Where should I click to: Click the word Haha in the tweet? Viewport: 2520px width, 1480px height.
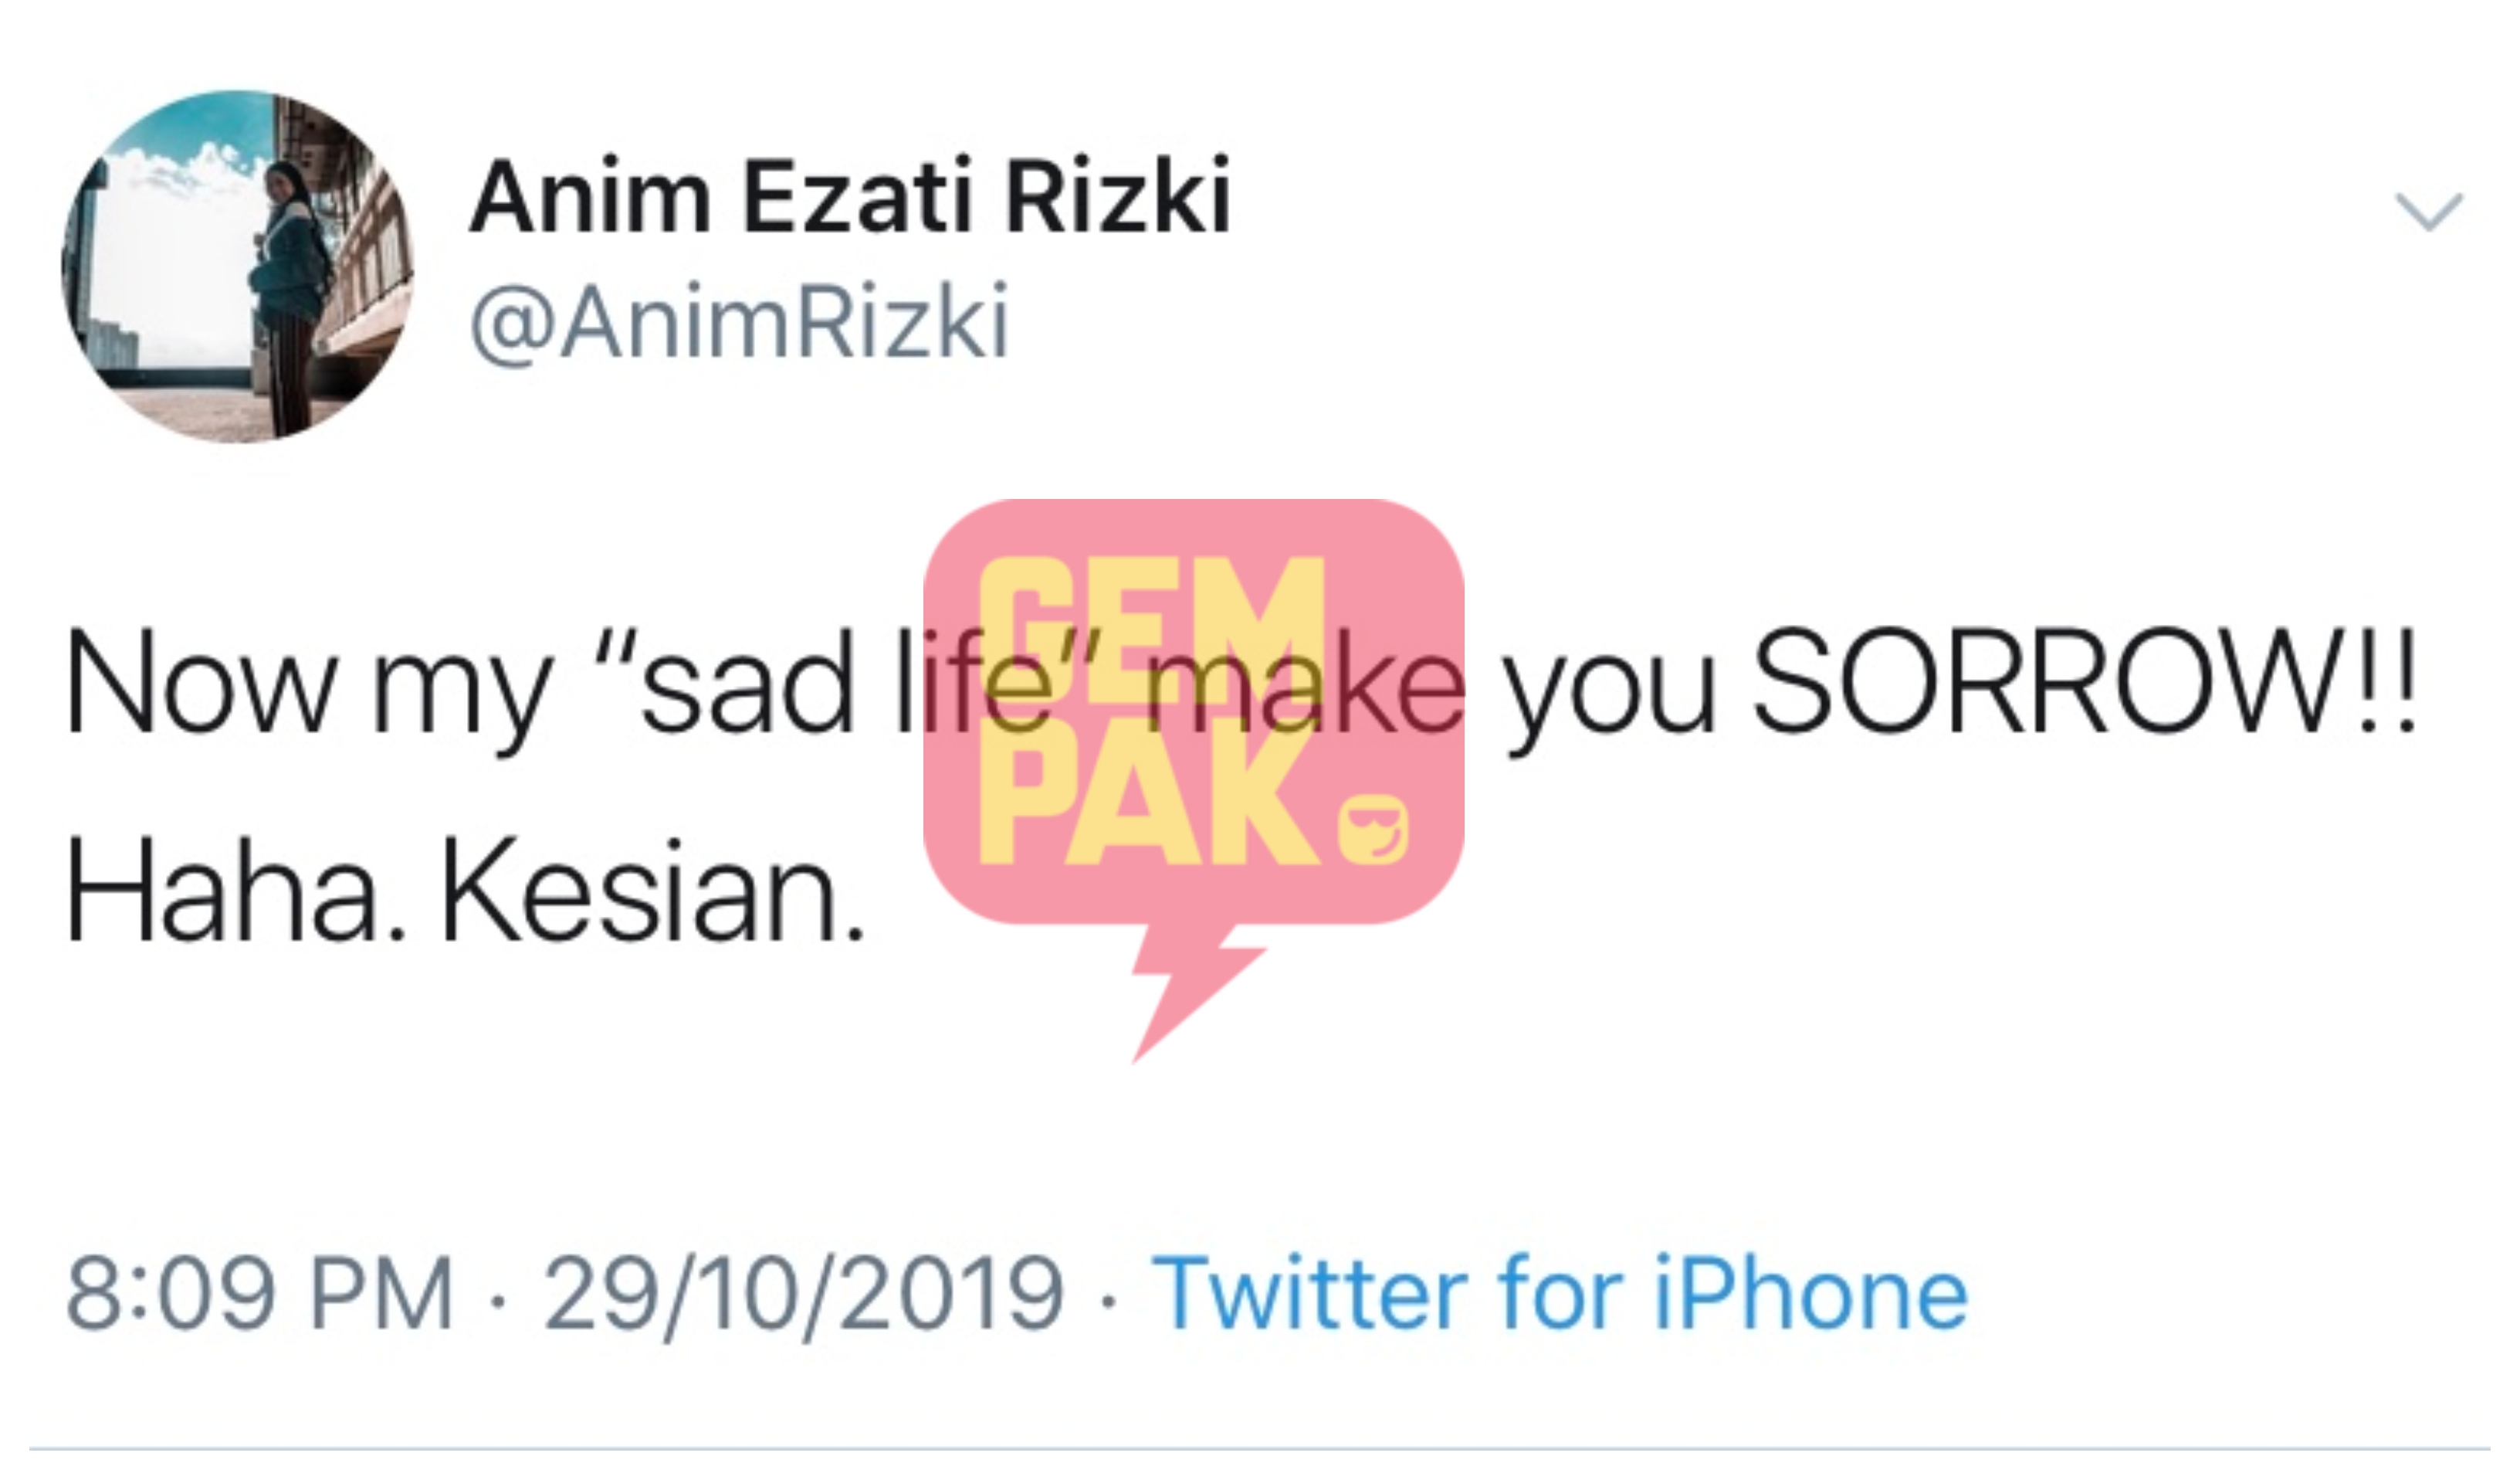tap(236, 891)
